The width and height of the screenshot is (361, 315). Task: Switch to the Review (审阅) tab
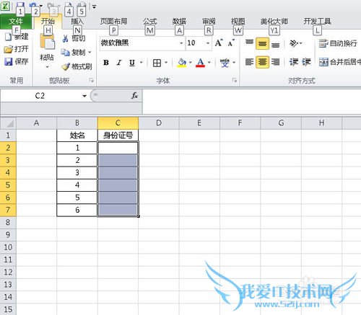click(x=209, y=22)
